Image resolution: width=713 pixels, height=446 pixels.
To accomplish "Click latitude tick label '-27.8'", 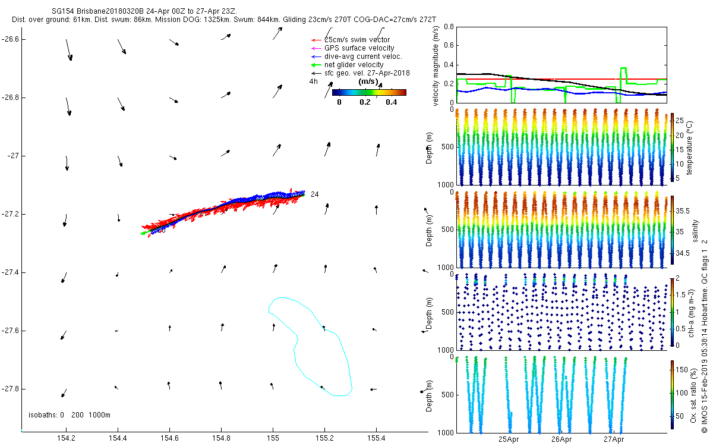I will tap(10, 389).
